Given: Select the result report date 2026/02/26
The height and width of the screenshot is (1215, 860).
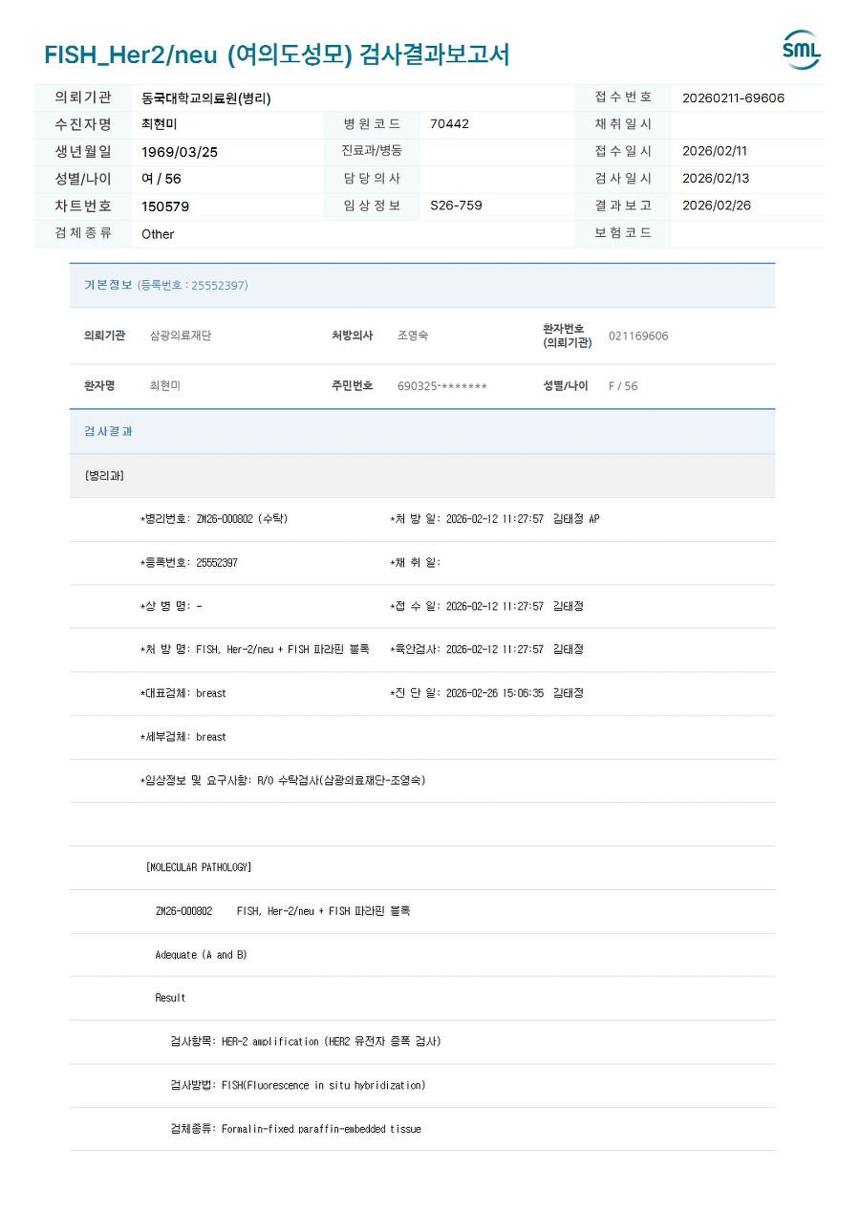Looking at the screenshot, I should point(717,206).
